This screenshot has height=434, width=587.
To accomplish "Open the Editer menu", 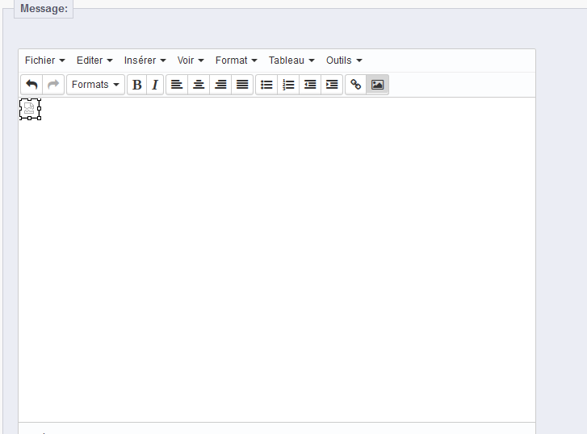I will pyautogui.click(x=94, y=61).
